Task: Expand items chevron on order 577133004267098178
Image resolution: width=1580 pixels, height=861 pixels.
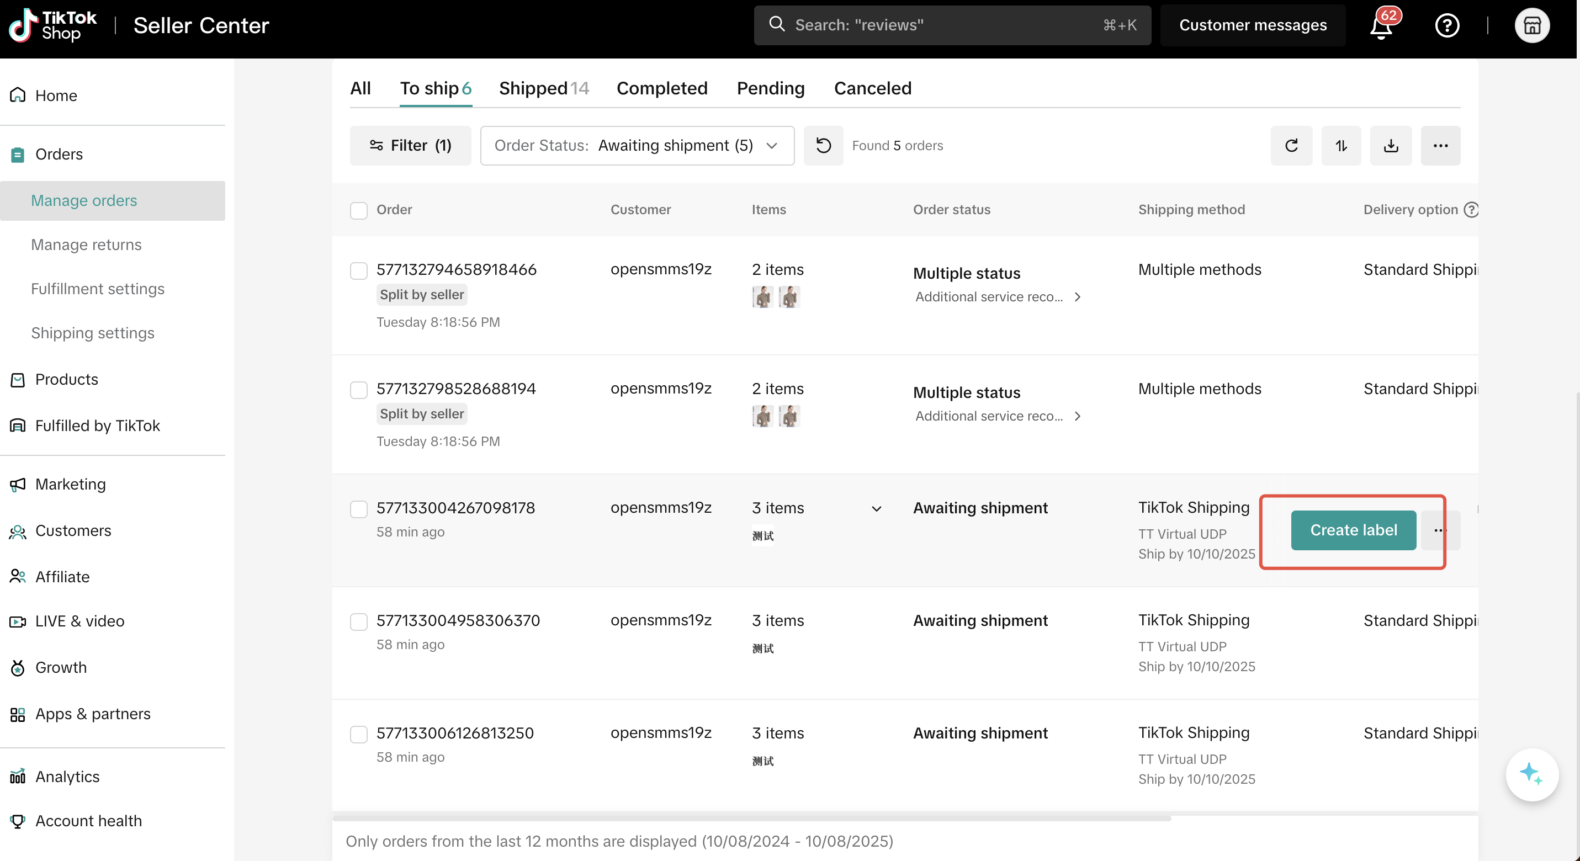Action: (877, 509)
